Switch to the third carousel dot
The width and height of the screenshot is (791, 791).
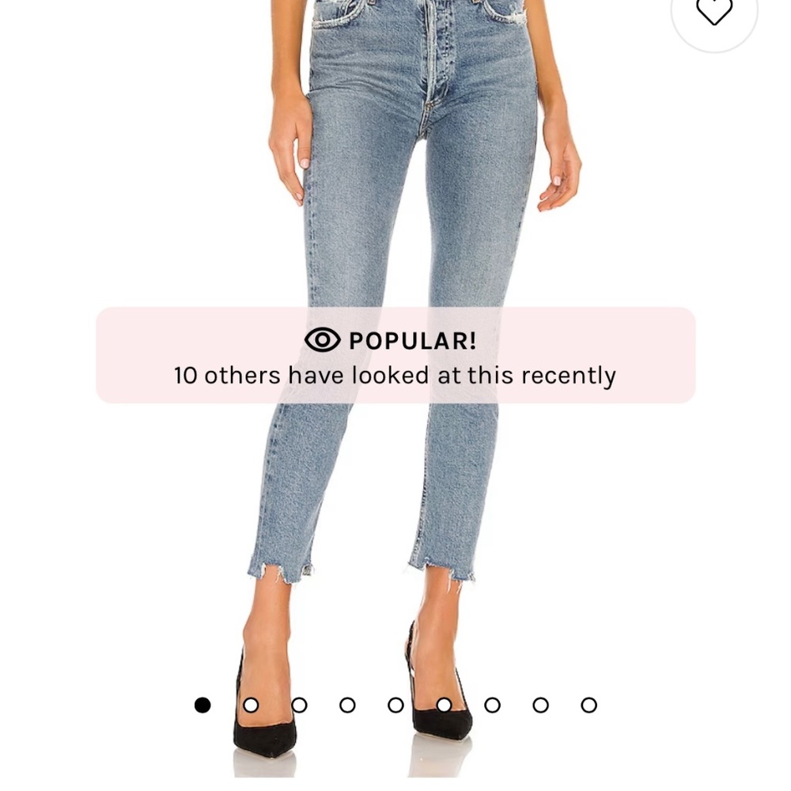(299, 705)
